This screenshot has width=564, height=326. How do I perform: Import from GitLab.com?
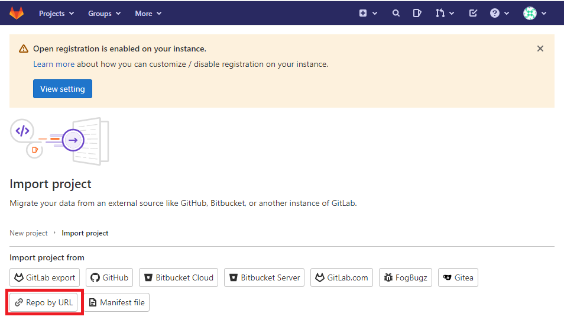(x=342, y=277)
